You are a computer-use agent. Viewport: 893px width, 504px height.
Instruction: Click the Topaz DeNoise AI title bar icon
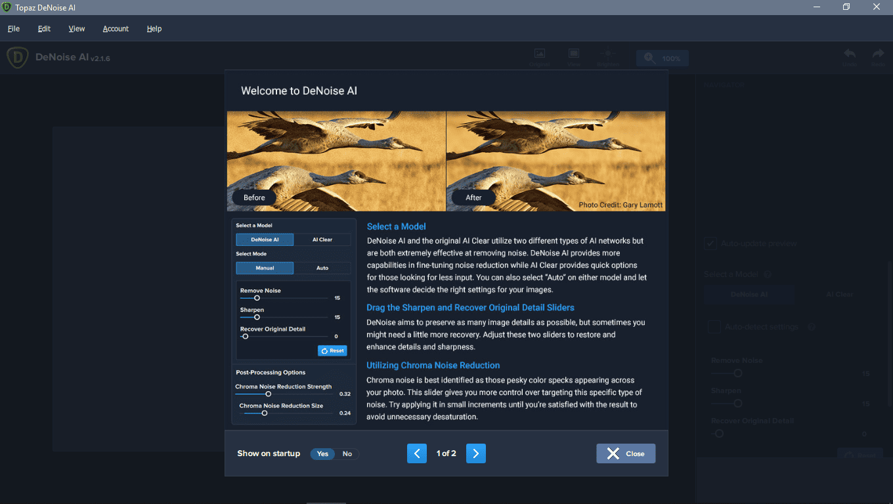click(x=7, y=7)
